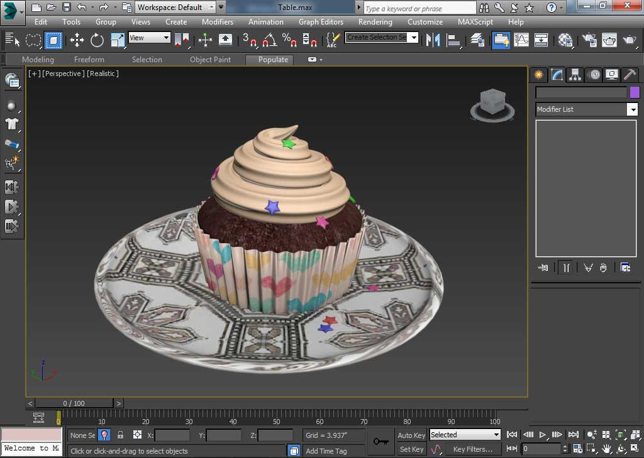644x458 pixels.
Task: Switch to the Hierarchy command panel
Action: pyautogui.click(x=575, y=75)
